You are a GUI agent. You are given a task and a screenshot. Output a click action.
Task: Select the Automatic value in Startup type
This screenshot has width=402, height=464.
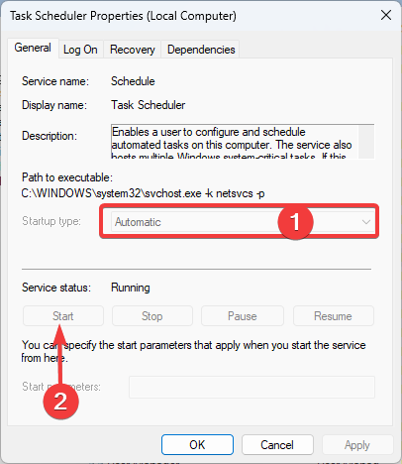coord(138,222)
